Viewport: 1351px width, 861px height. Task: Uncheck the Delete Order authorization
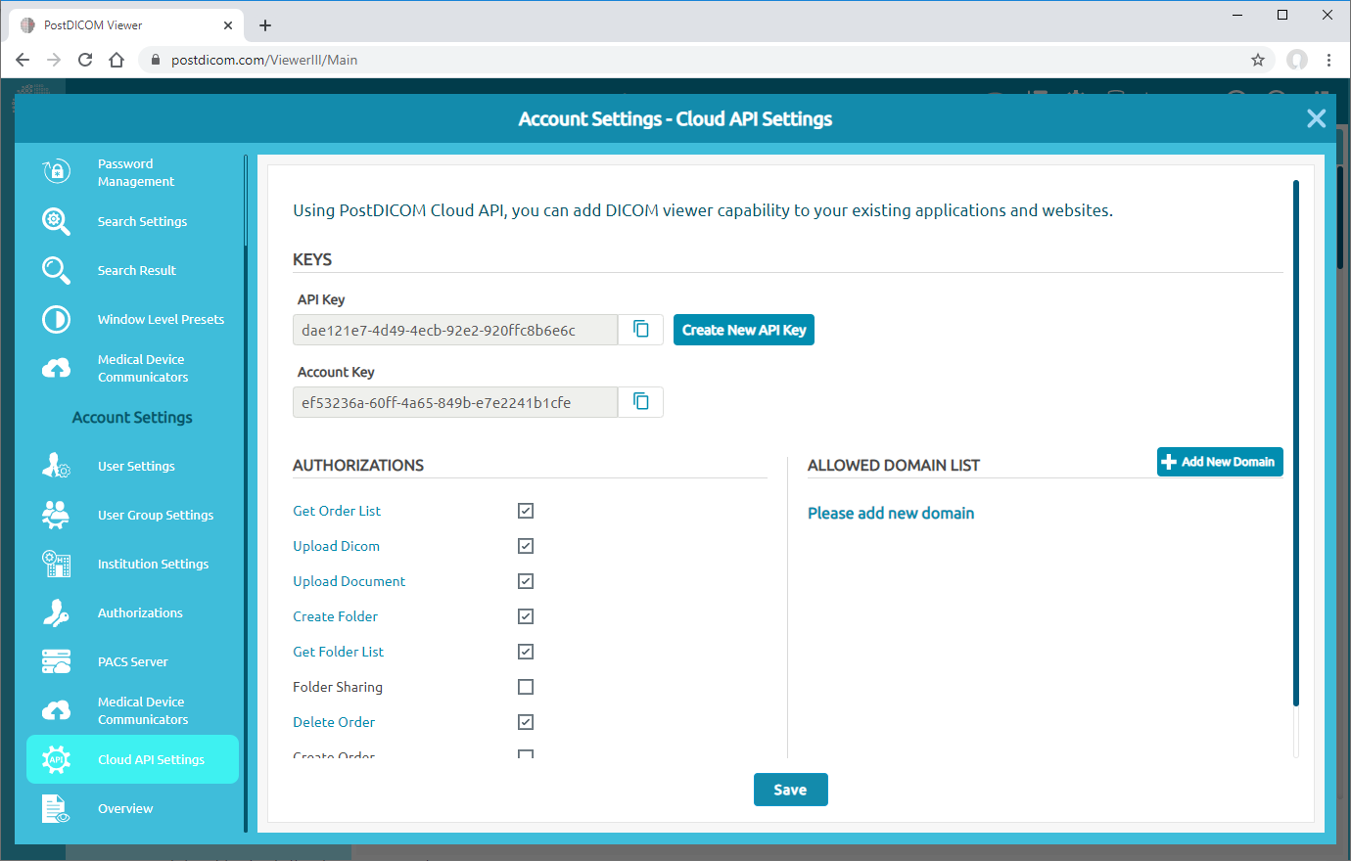[526, 722]
